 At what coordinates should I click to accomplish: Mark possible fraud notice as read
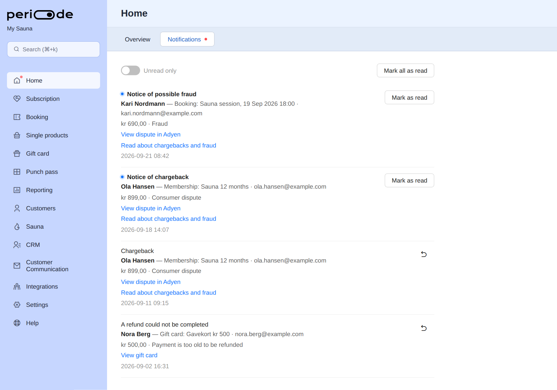409,98
